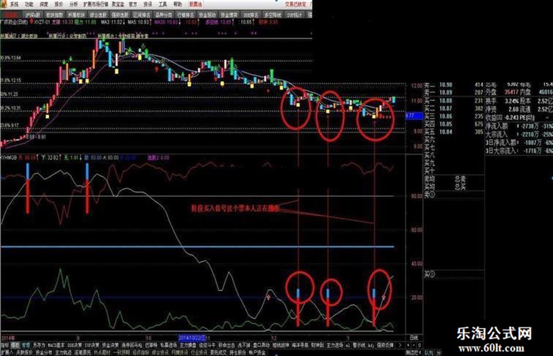The width and height of the screenshot is (553, 356).
Task: Collapse the 扩展 panel toggle at bottom left
Action: click(7, 352)
